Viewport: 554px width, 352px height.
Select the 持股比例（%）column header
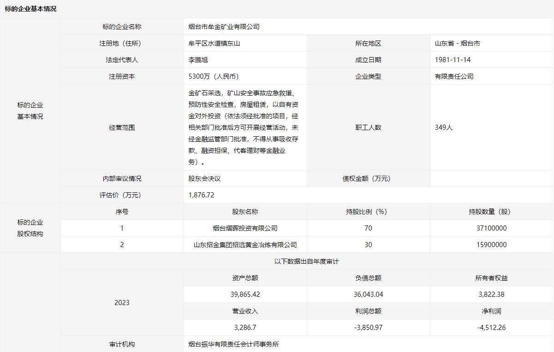pyautogui.click(x=368, y=212)
